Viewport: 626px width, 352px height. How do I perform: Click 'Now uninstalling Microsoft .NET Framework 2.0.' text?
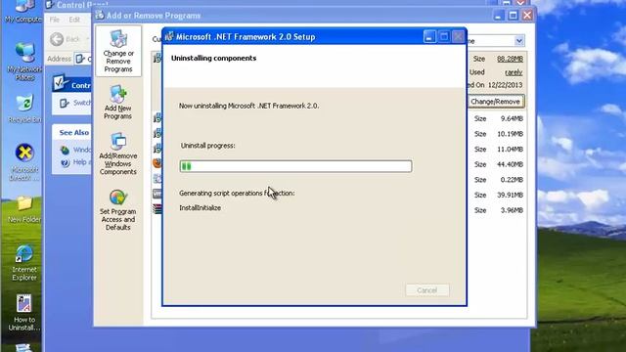tap(248, 106)
